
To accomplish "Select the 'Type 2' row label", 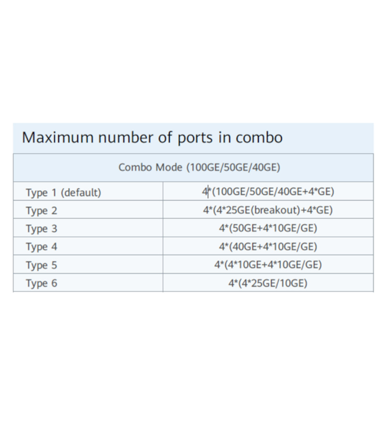I will (42, 211).
